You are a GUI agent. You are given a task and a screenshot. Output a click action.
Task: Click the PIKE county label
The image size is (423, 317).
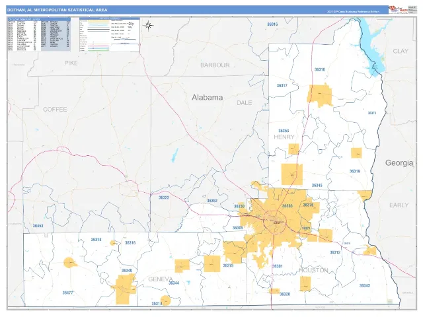[71, 63]
